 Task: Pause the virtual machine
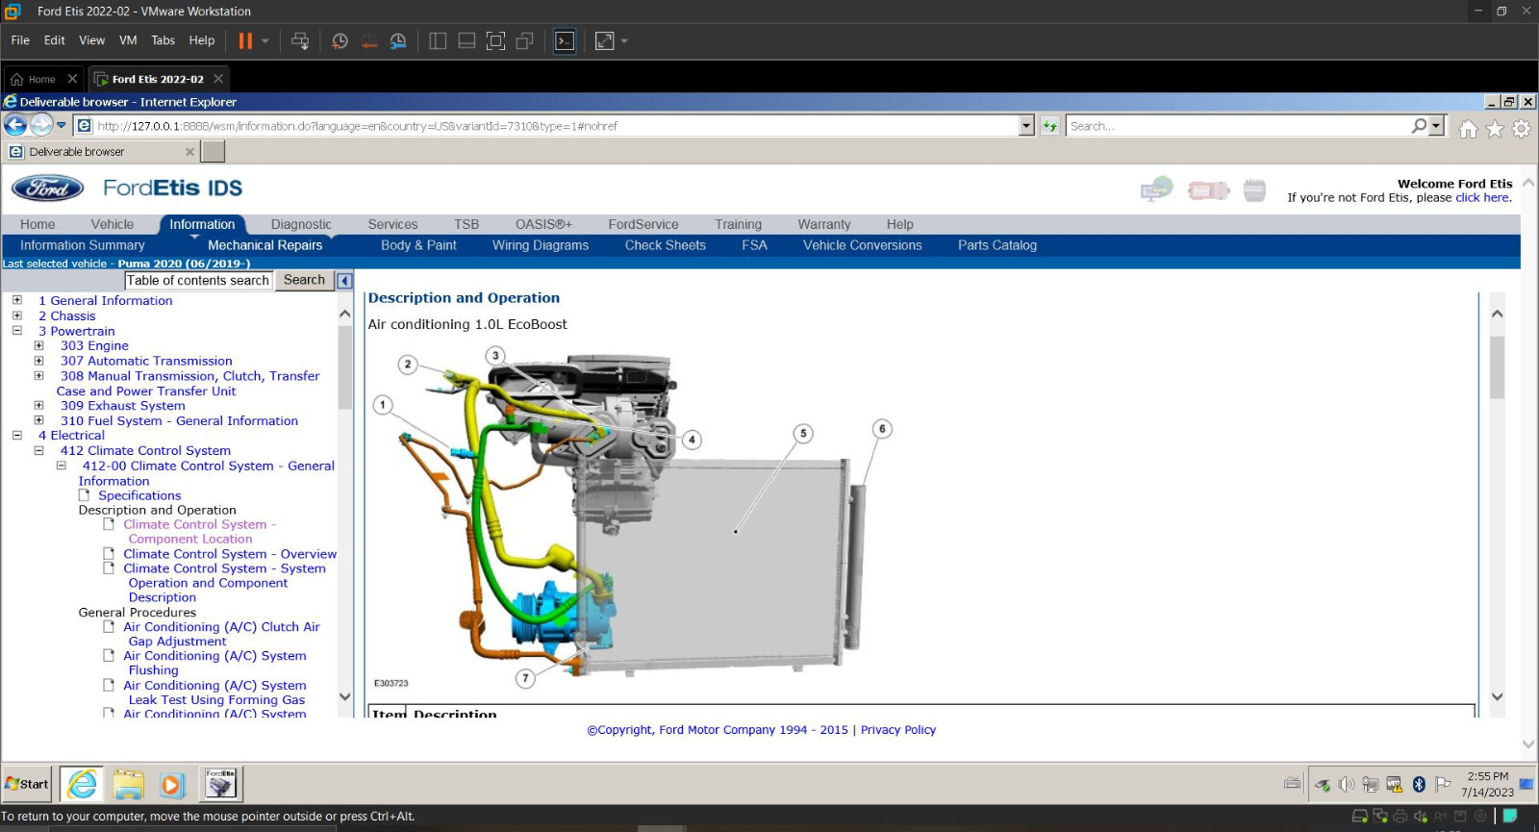(245, 40)
